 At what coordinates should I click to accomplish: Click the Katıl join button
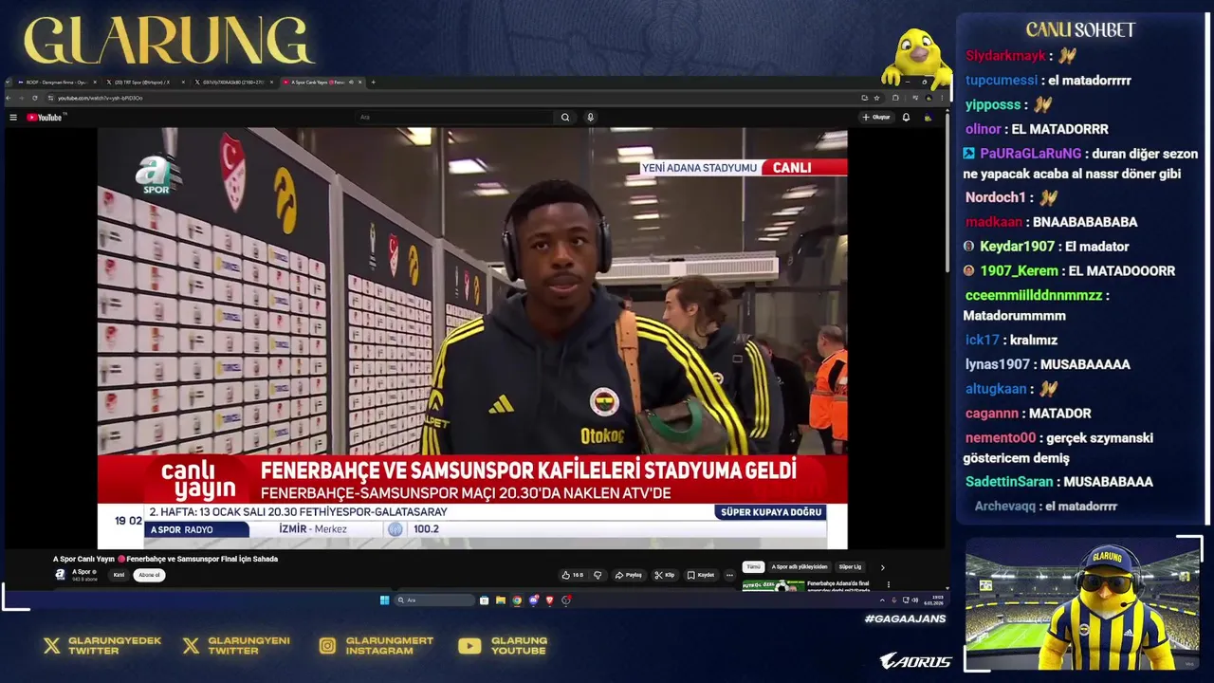(x=120, y=575)
